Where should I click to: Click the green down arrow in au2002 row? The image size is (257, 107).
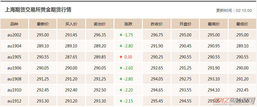click(x=121, y=35)
